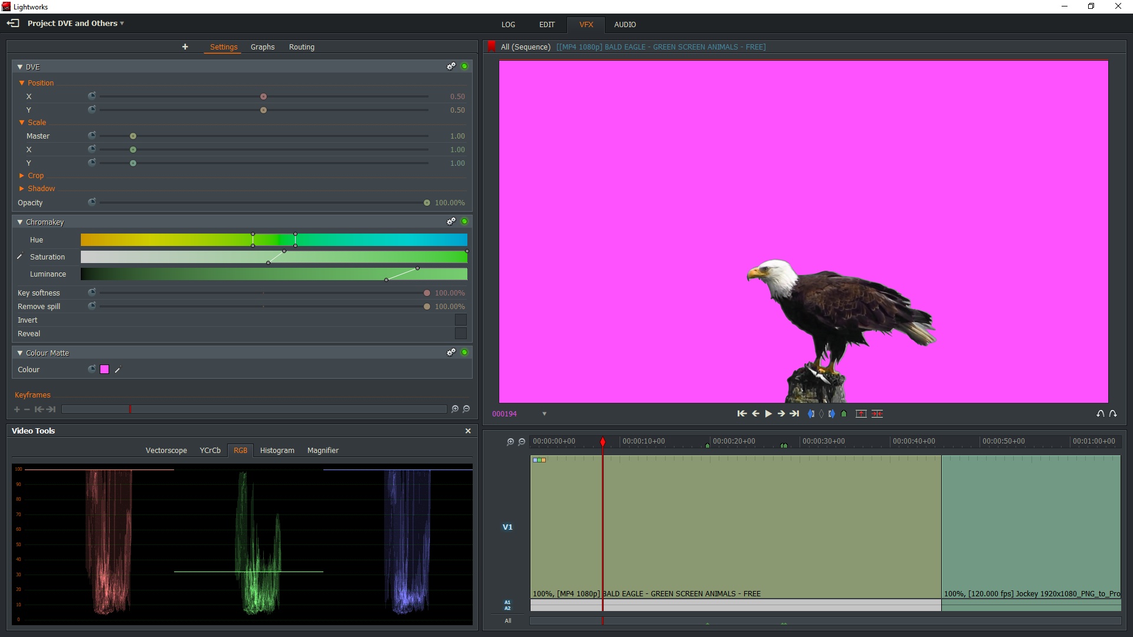Click the green add cue marker icon
Viewport: 1133px width, 637px height.
coord(844,414)
